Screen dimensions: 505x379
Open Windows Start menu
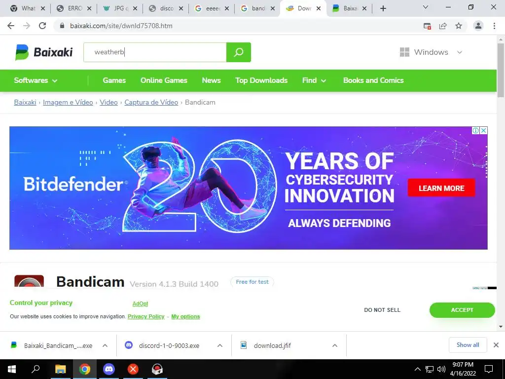click(12, 369)
